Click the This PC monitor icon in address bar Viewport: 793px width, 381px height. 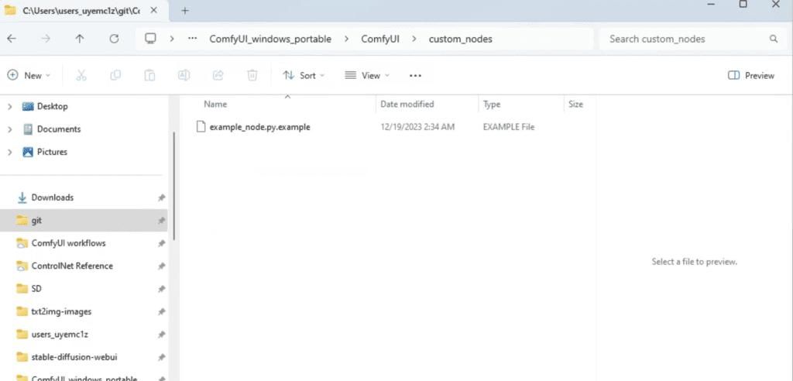pos(150,39)
